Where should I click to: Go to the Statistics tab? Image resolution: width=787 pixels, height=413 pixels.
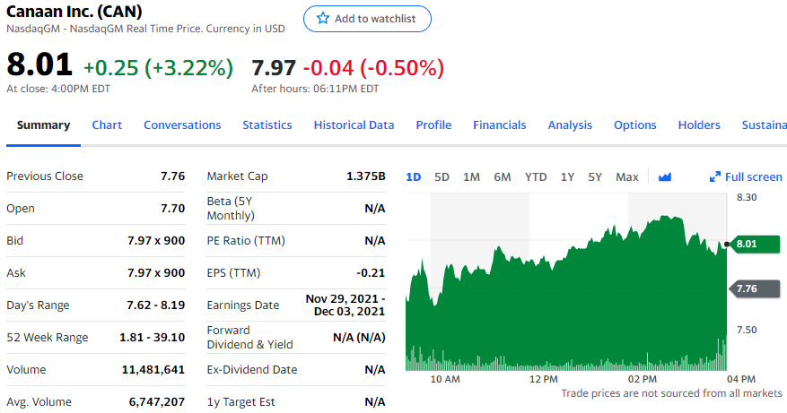click(x=267, y=125)
